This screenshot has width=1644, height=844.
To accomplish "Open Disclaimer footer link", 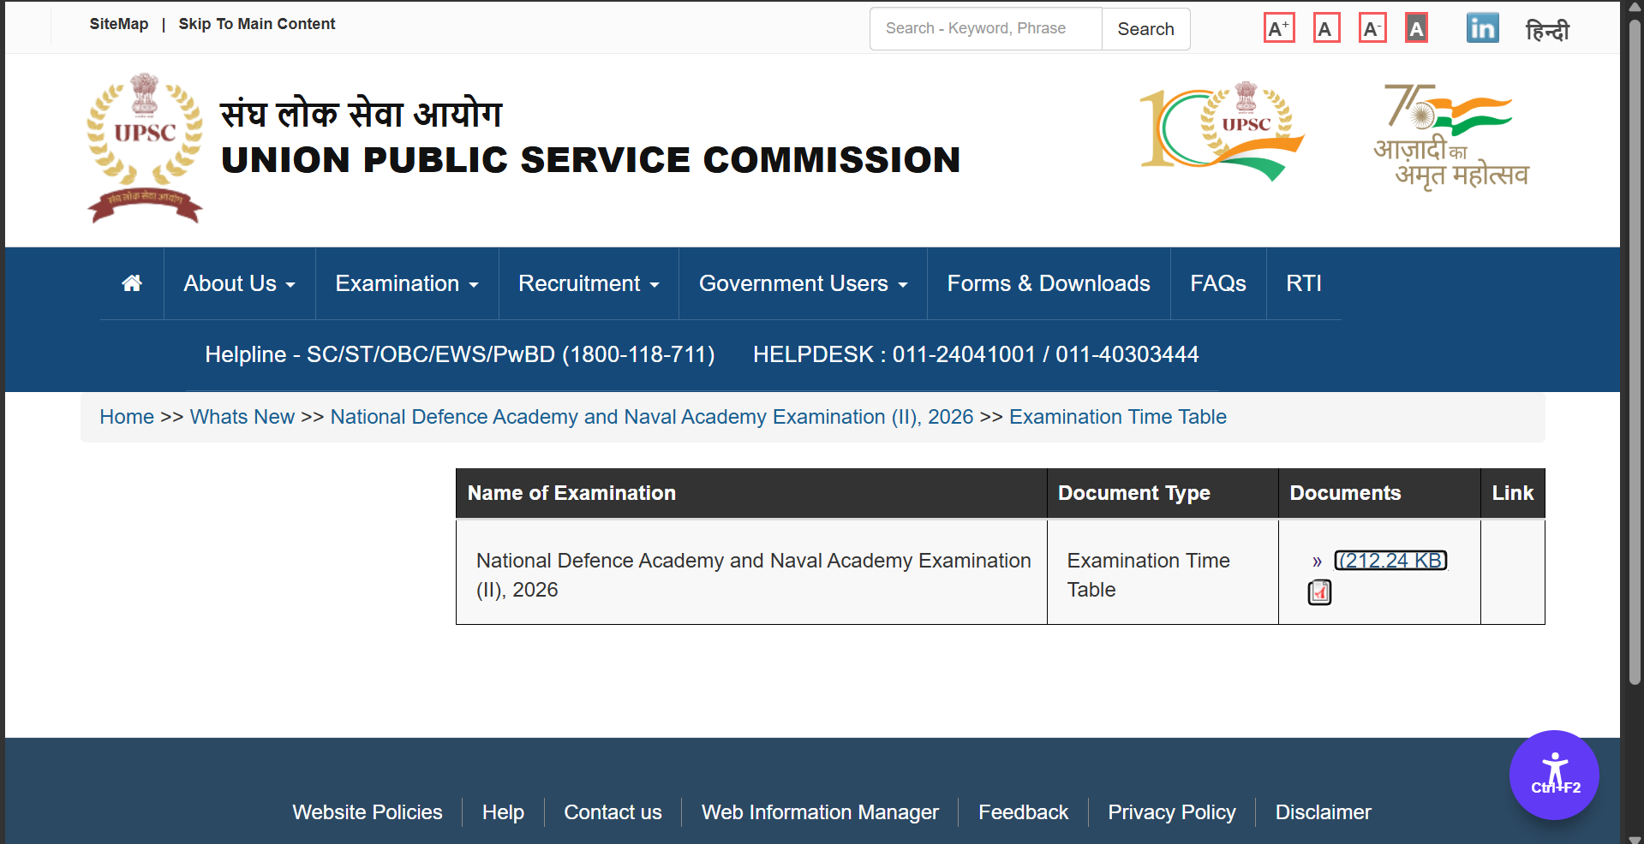I will (1323, 812).
